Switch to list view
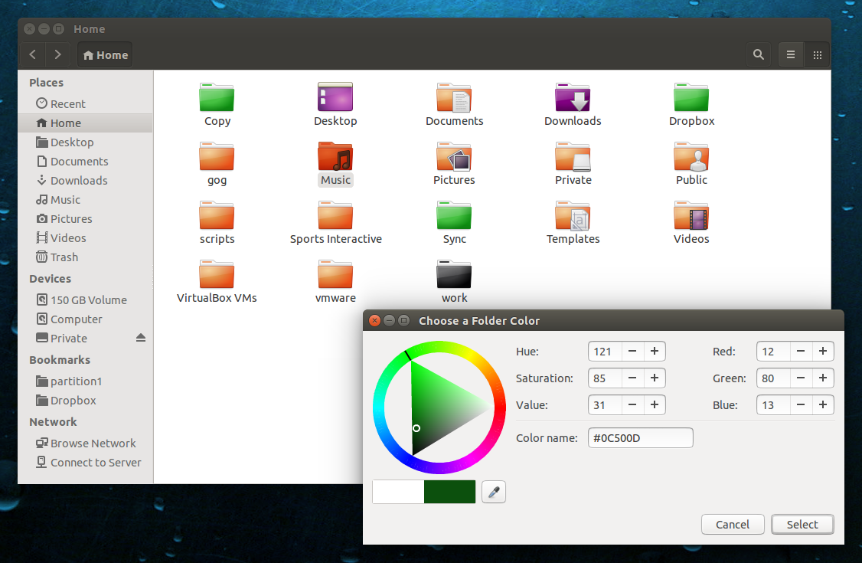 coord(791,54)
